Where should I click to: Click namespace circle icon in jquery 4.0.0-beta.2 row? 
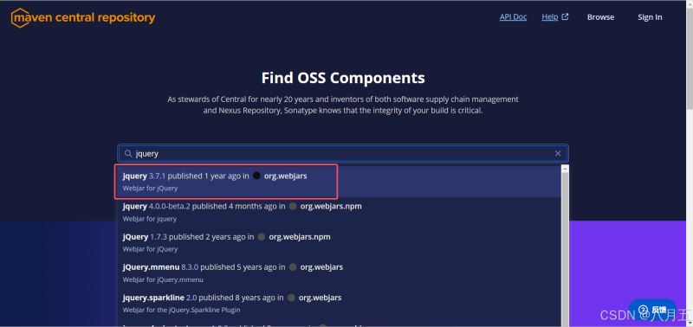pos(293,206)
